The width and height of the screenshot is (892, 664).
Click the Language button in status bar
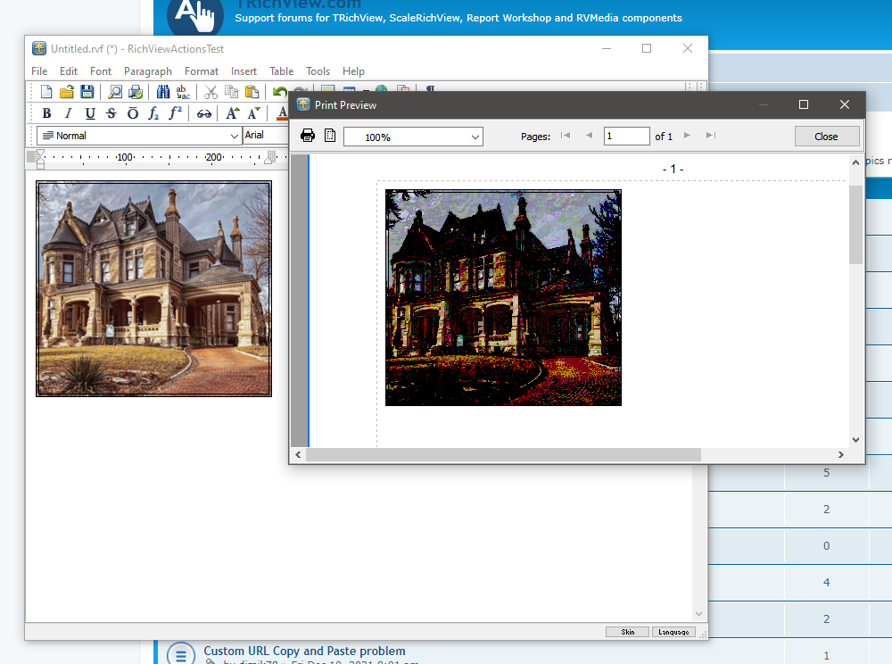673,632
